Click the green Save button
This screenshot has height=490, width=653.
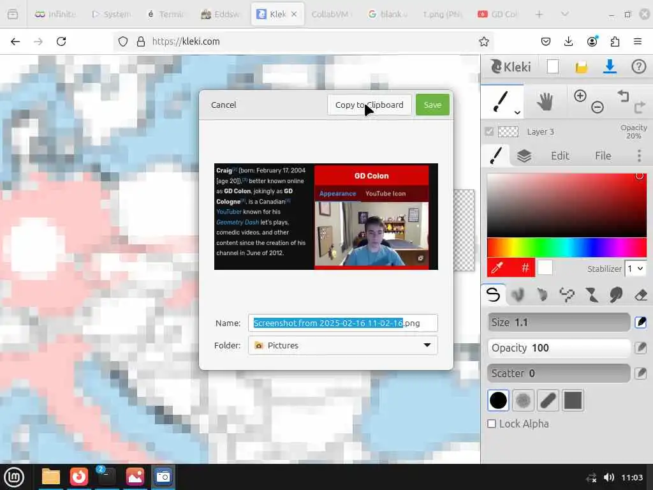tap(432, 105)
